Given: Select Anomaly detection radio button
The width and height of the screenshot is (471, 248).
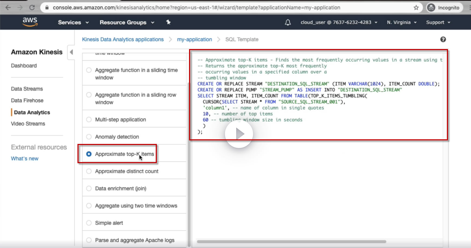Looking at the screenshot, I should tap(89, 137).
